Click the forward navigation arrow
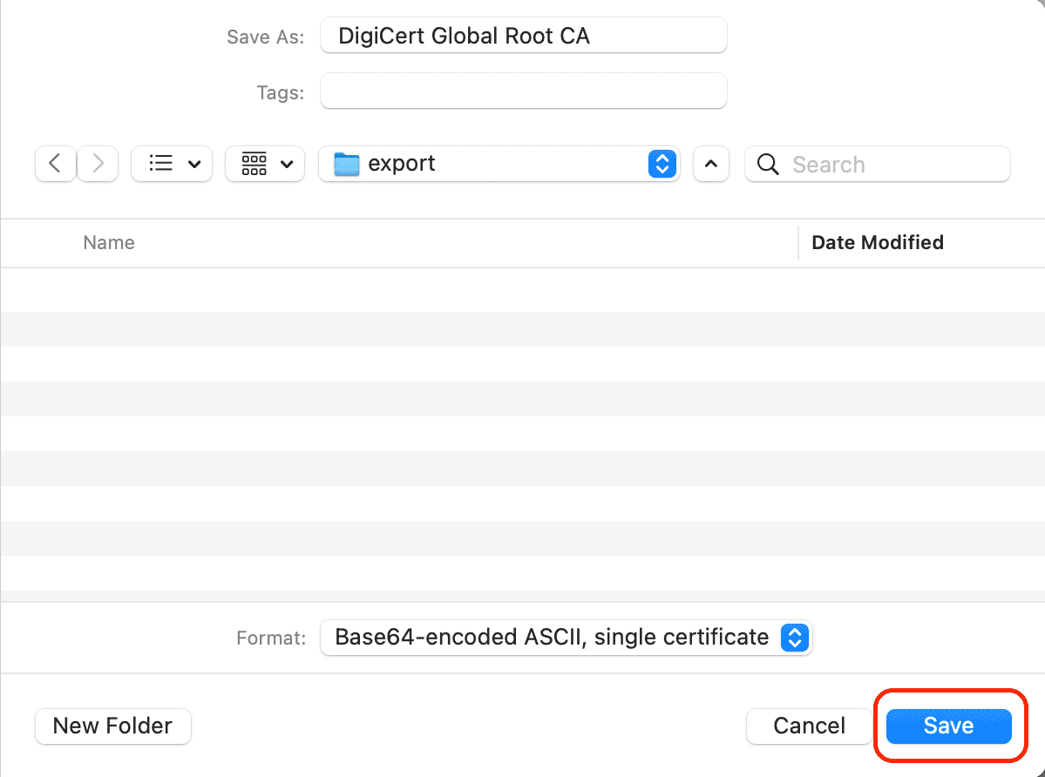This screenshot has width=1045, height=777. [x=98, y=164]
